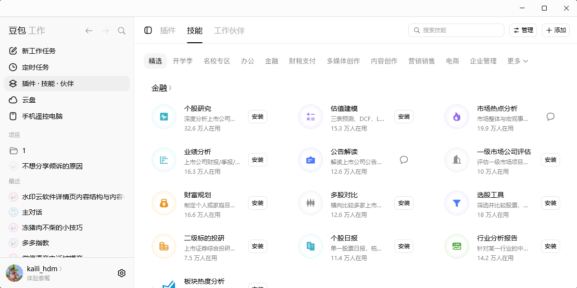The image size is (577, 288).
Task: Open chat bubble for 公告解读
Action: point(404,160)
